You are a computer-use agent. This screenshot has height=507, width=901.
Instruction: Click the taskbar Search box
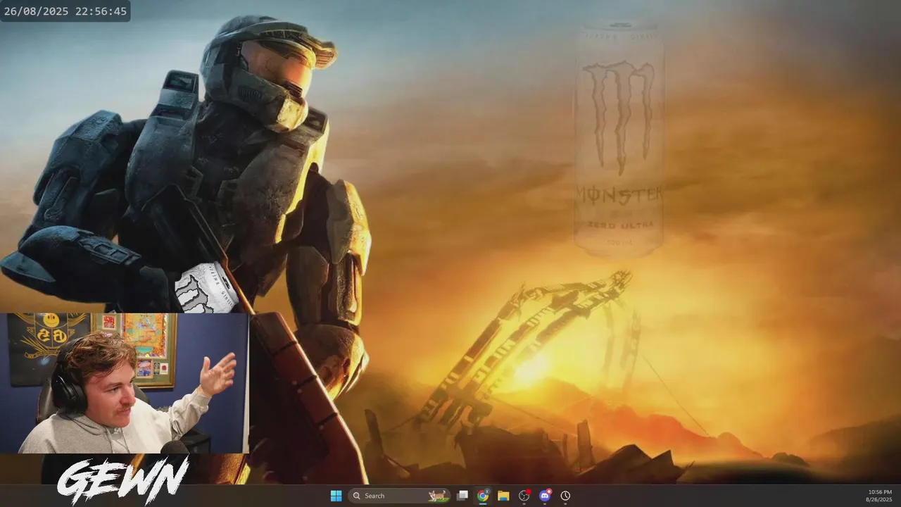(399, 496)
